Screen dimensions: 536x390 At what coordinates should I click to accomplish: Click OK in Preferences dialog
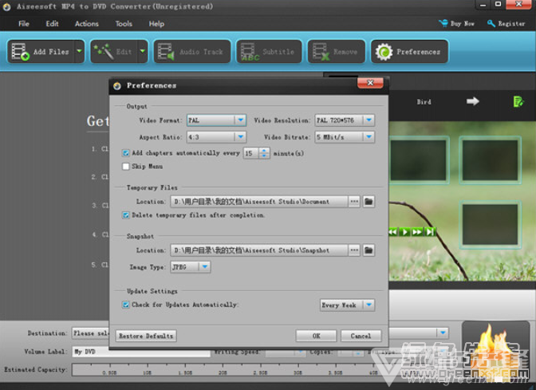316,336
